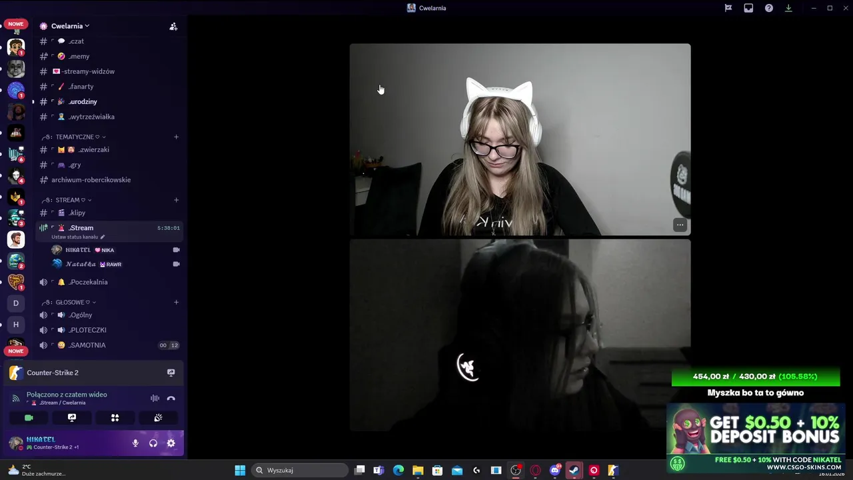Open Discord from the taskbar
Screen dimensions: 853x480
click(555, 471)
